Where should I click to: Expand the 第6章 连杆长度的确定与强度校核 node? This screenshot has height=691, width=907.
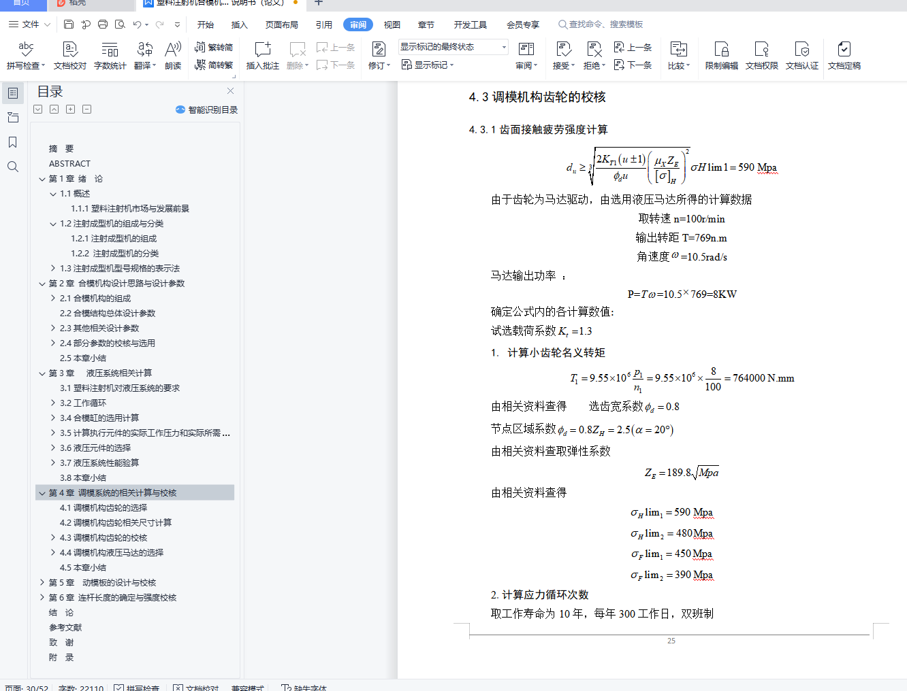42,598
